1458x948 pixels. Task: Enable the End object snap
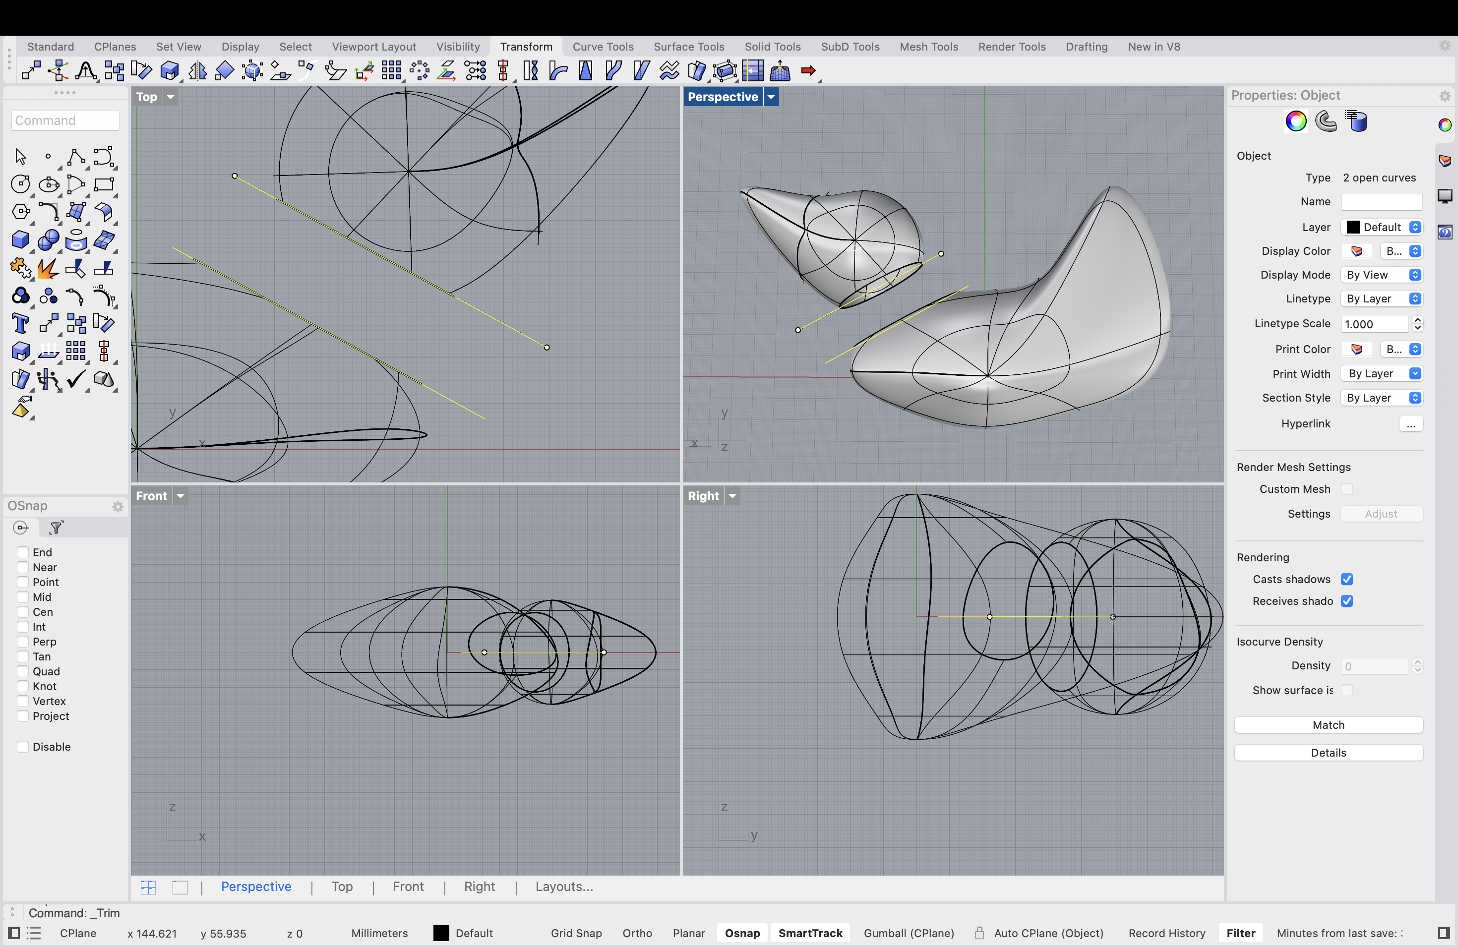(x=23, y=552)
